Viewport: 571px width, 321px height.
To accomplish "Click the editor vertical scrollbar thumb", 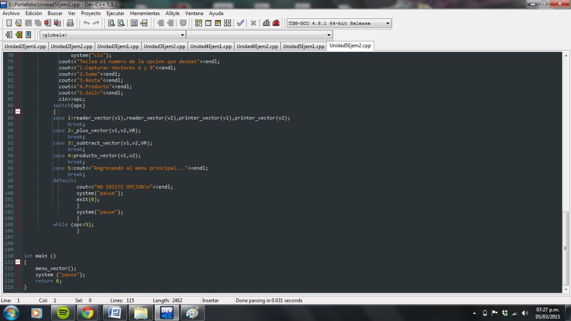I will coord(566,248).
